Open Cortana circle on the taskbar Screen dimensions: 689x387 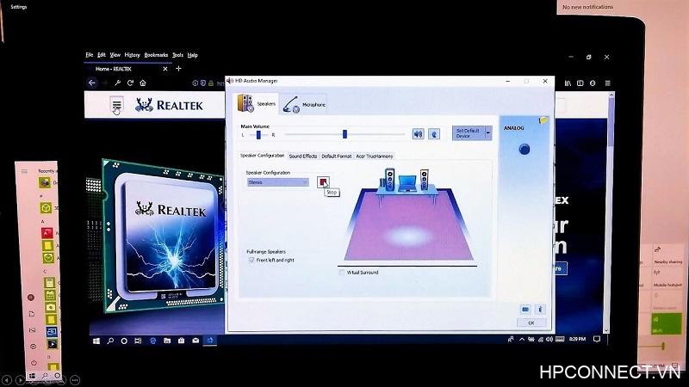click(124, 341)
